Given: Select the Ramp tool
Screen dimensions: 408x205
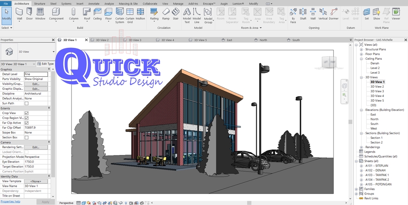Looking at the screenshot, I should coord(166,14).
